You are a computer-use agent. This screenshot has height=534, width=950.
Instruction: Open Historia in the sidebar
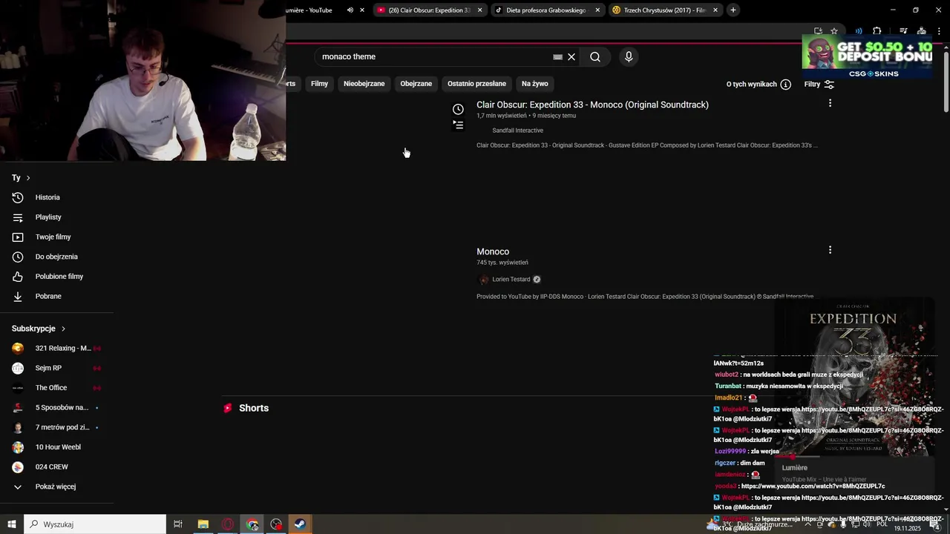[x=56, y=197]
